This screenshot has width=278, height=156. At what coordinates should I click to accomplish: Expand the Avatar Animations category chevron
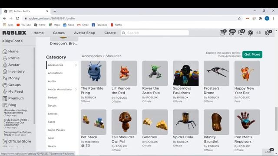pyautogui.click(x=76, y=89)
